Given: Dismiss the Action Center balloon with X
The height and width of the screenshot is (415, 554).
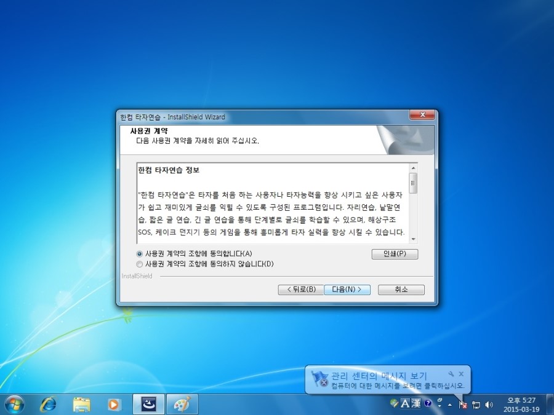Looking at the screenshot, I should tap(461, 374).
